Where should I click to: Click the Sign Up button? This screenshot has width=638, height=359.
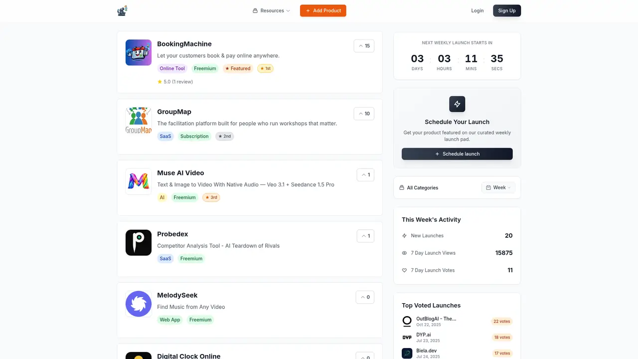point(507,10)
